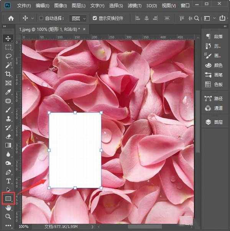Select the Lasso tool

[8, 56]
